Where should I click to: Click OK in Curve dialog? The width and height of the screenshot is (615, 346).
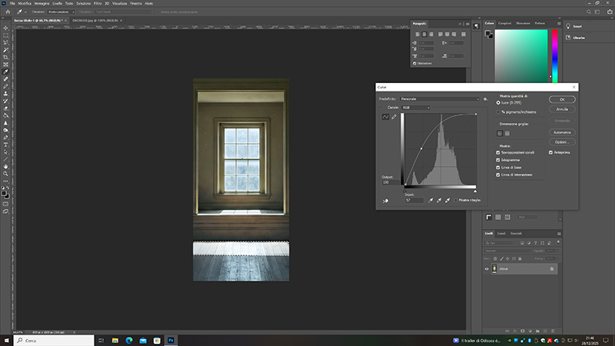(562, 100)
